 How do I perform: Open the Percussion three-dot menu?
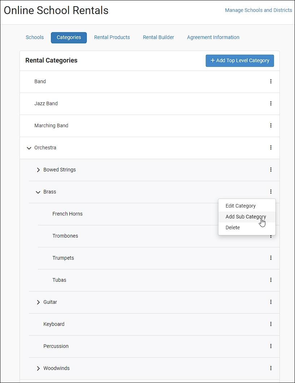[270, 346]
